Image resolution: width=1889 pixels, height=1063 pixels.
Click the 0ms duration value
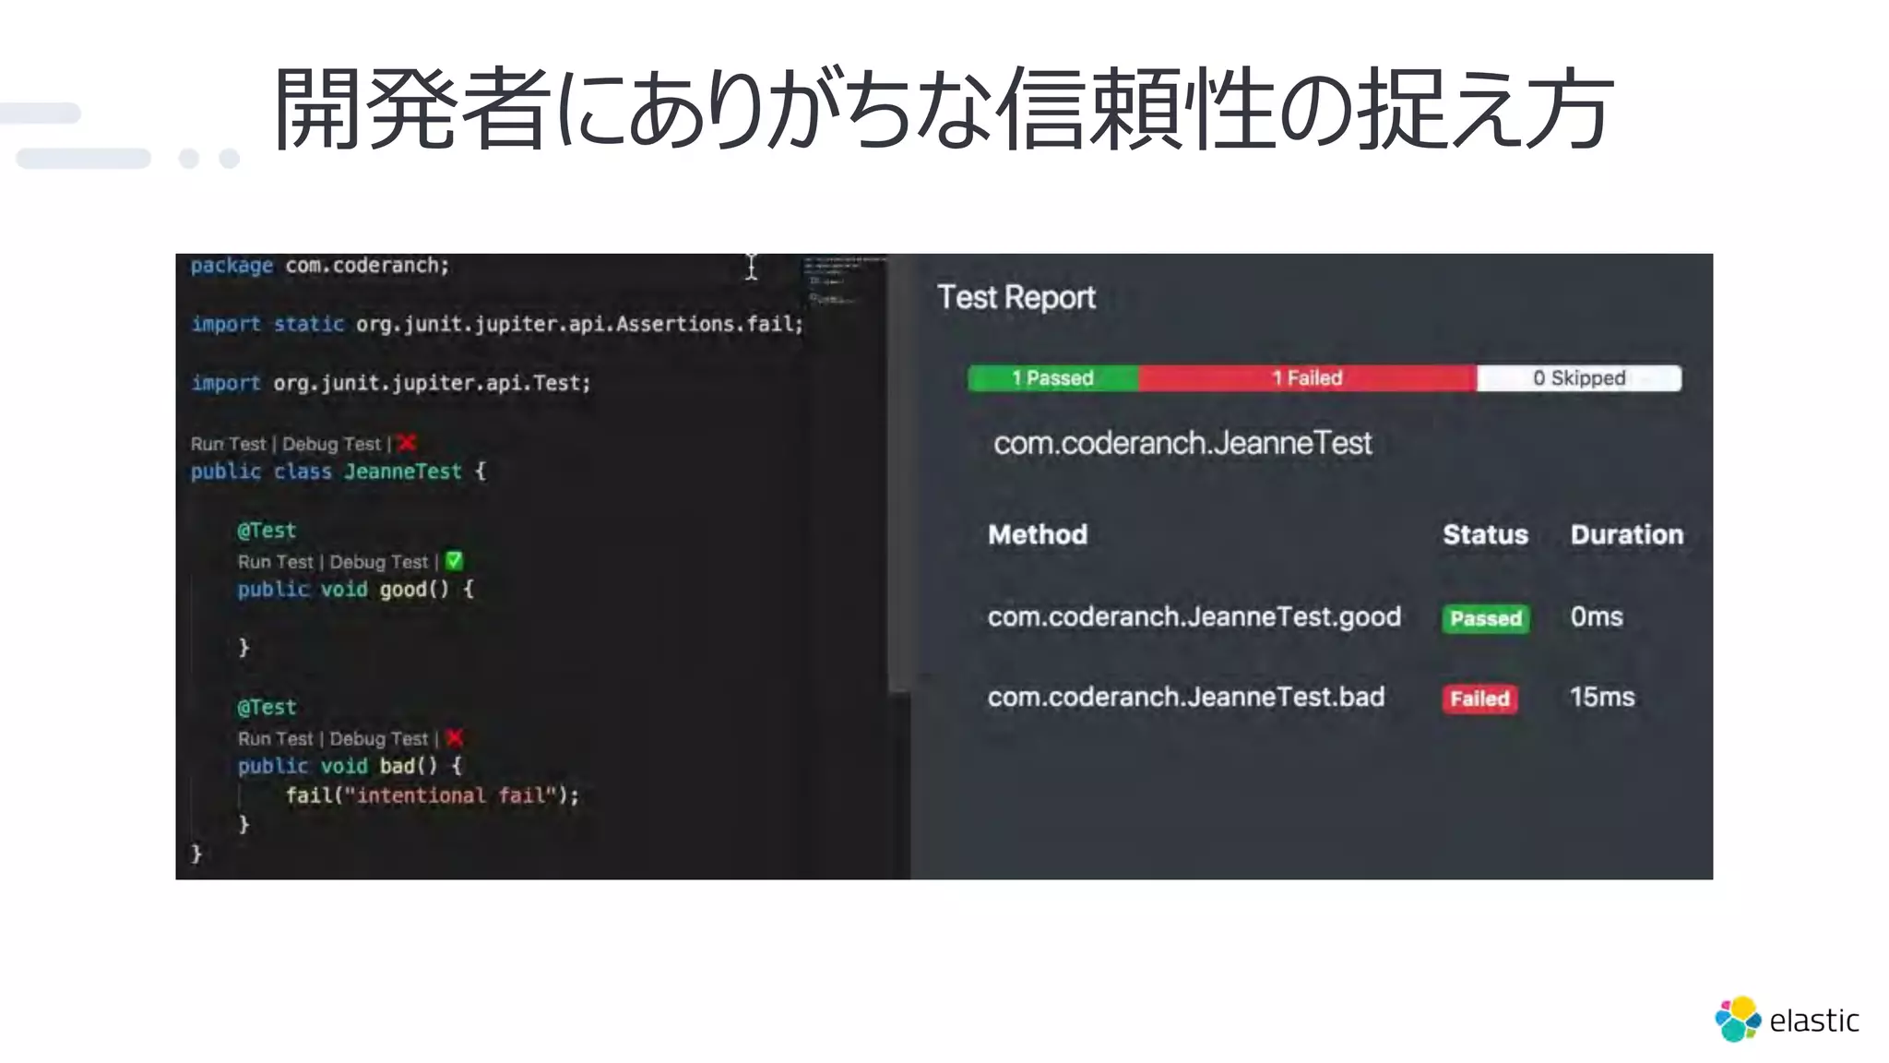(x=1597, y=617)
